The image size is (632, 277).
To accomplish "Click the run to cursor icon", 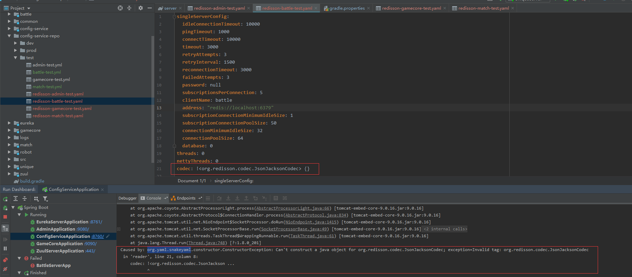I will [x=264, y=198].
